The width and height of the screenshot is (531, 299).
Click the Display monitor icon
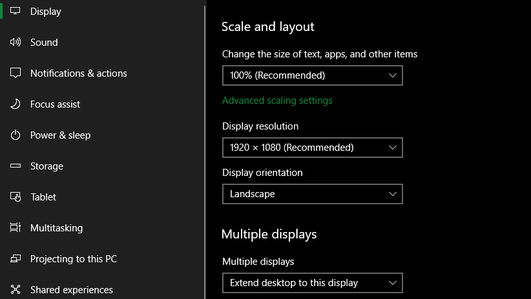16,12
